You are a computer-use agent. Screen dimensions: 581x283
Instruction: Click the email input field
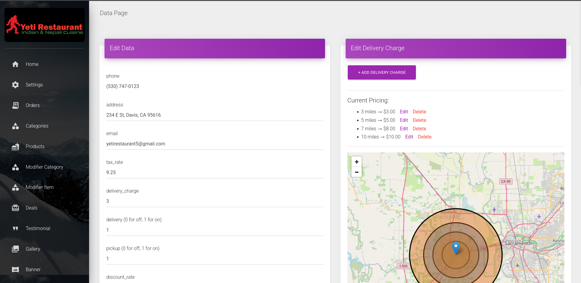tap(215, 144)
